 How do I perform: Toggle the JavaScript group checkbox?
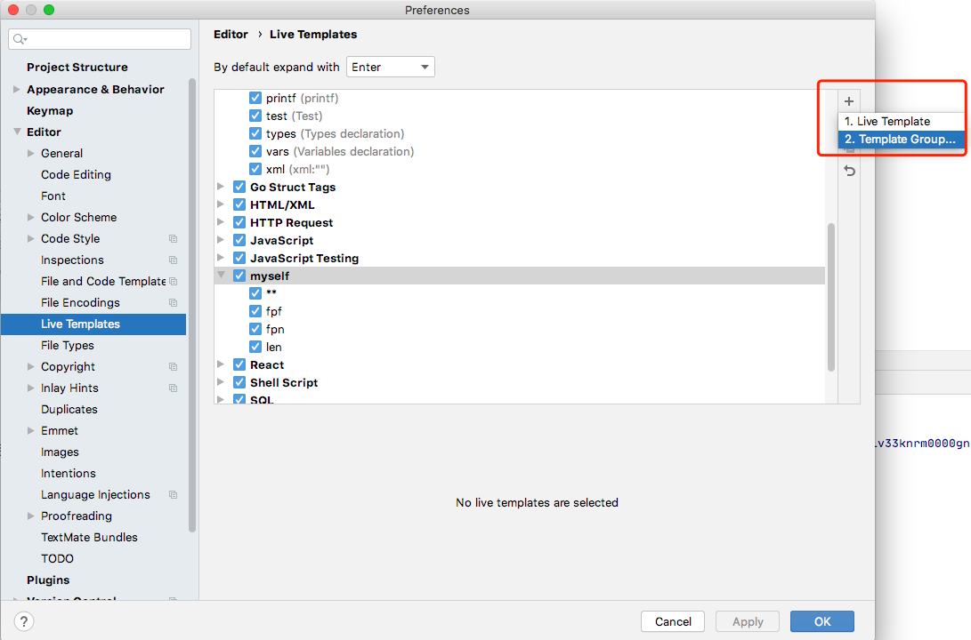(x=239, y=240)
